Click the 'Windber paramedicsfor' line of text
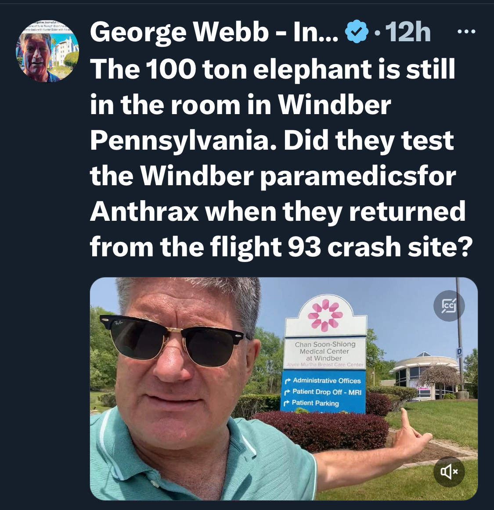This screenshot has width=494, height=510. point(273,176)
